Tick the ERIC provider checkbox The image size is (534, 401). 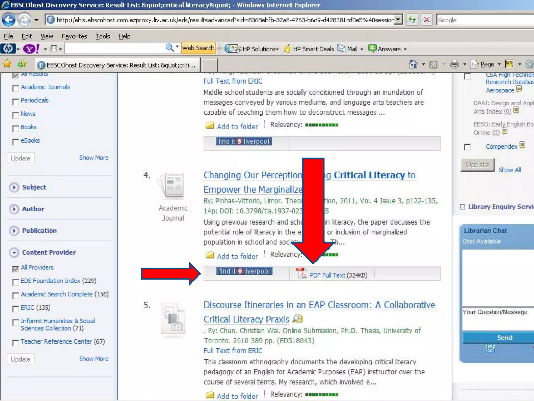[x=16, y=309]
